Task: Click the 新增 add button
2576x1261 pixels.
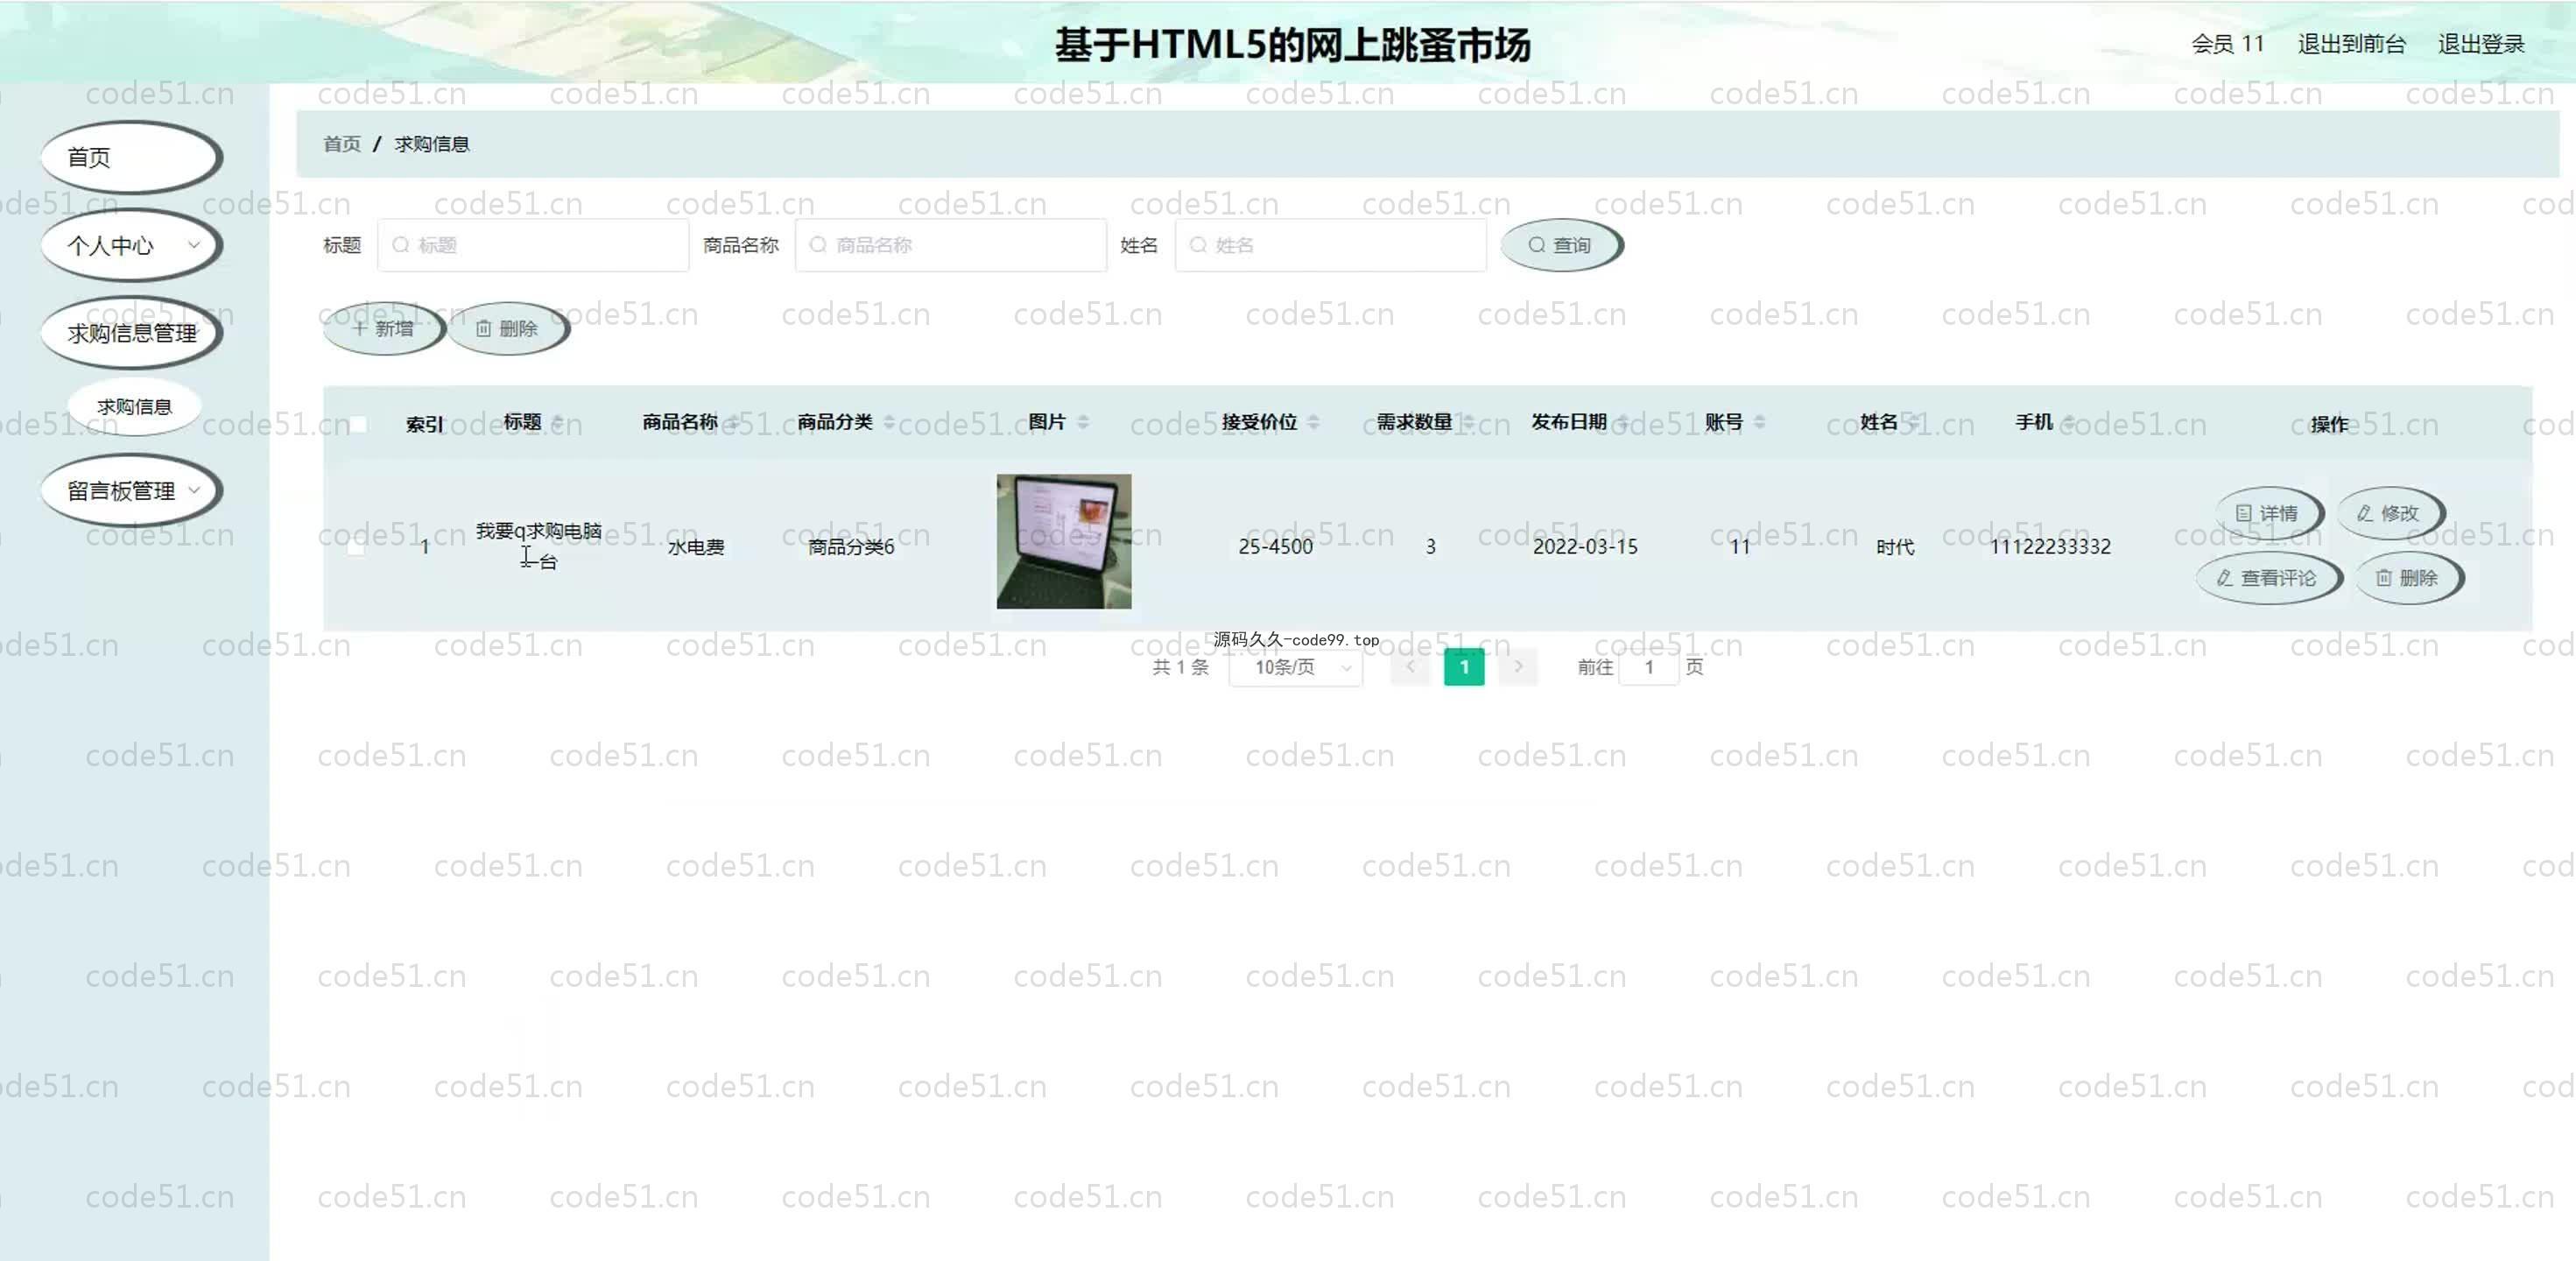Action: pos(384,328)
